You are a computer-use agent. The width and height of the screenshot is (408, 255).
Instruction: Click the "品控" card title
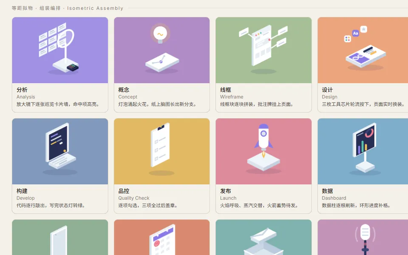[x=124, y=191]
